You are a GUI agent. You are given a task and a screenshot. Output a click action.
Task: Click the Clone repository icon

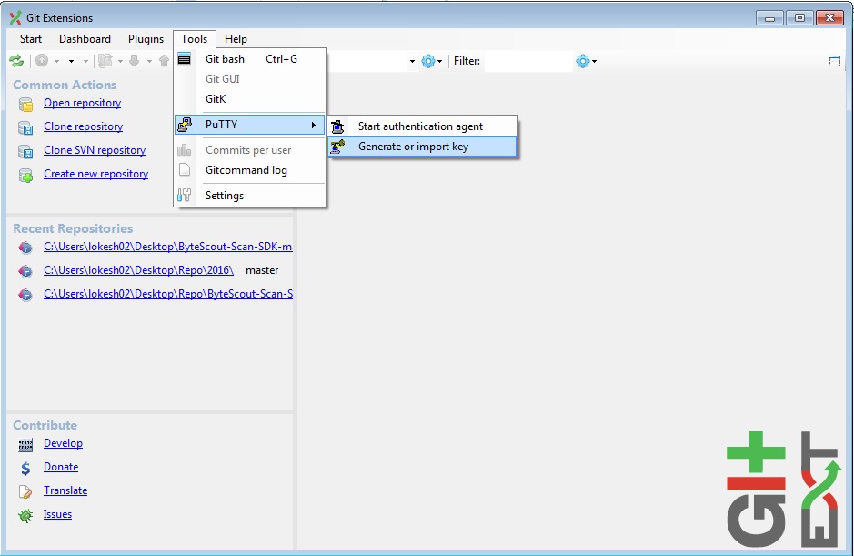tap(25, 127)
